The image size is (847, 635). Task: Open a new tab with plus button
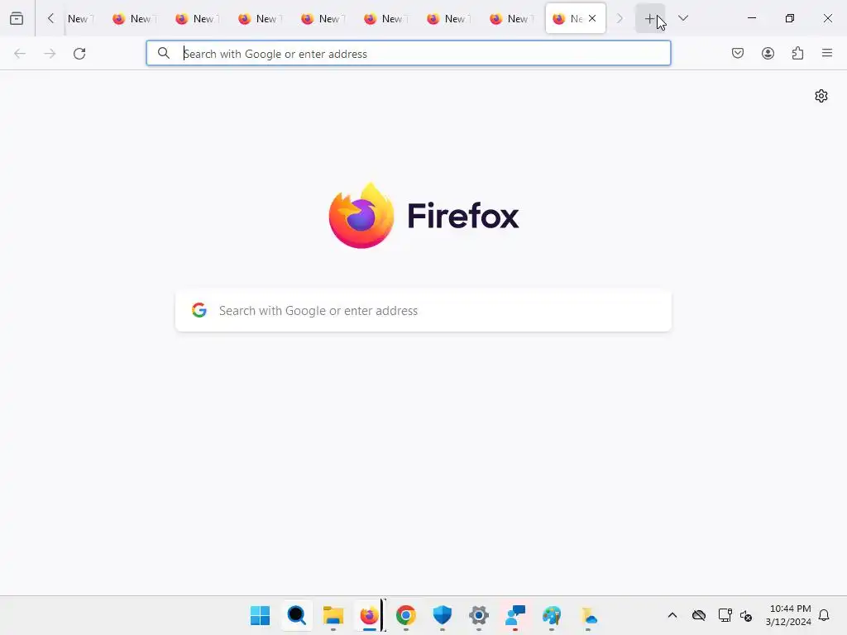(650, 18)
